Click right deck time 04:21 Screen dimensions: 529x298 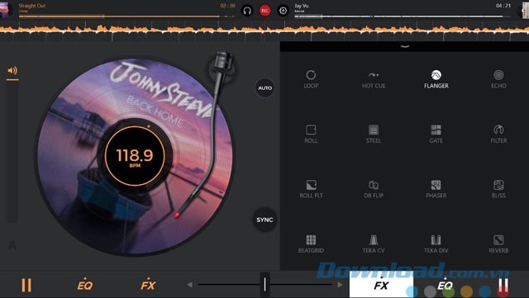click(x=503, y=6)
